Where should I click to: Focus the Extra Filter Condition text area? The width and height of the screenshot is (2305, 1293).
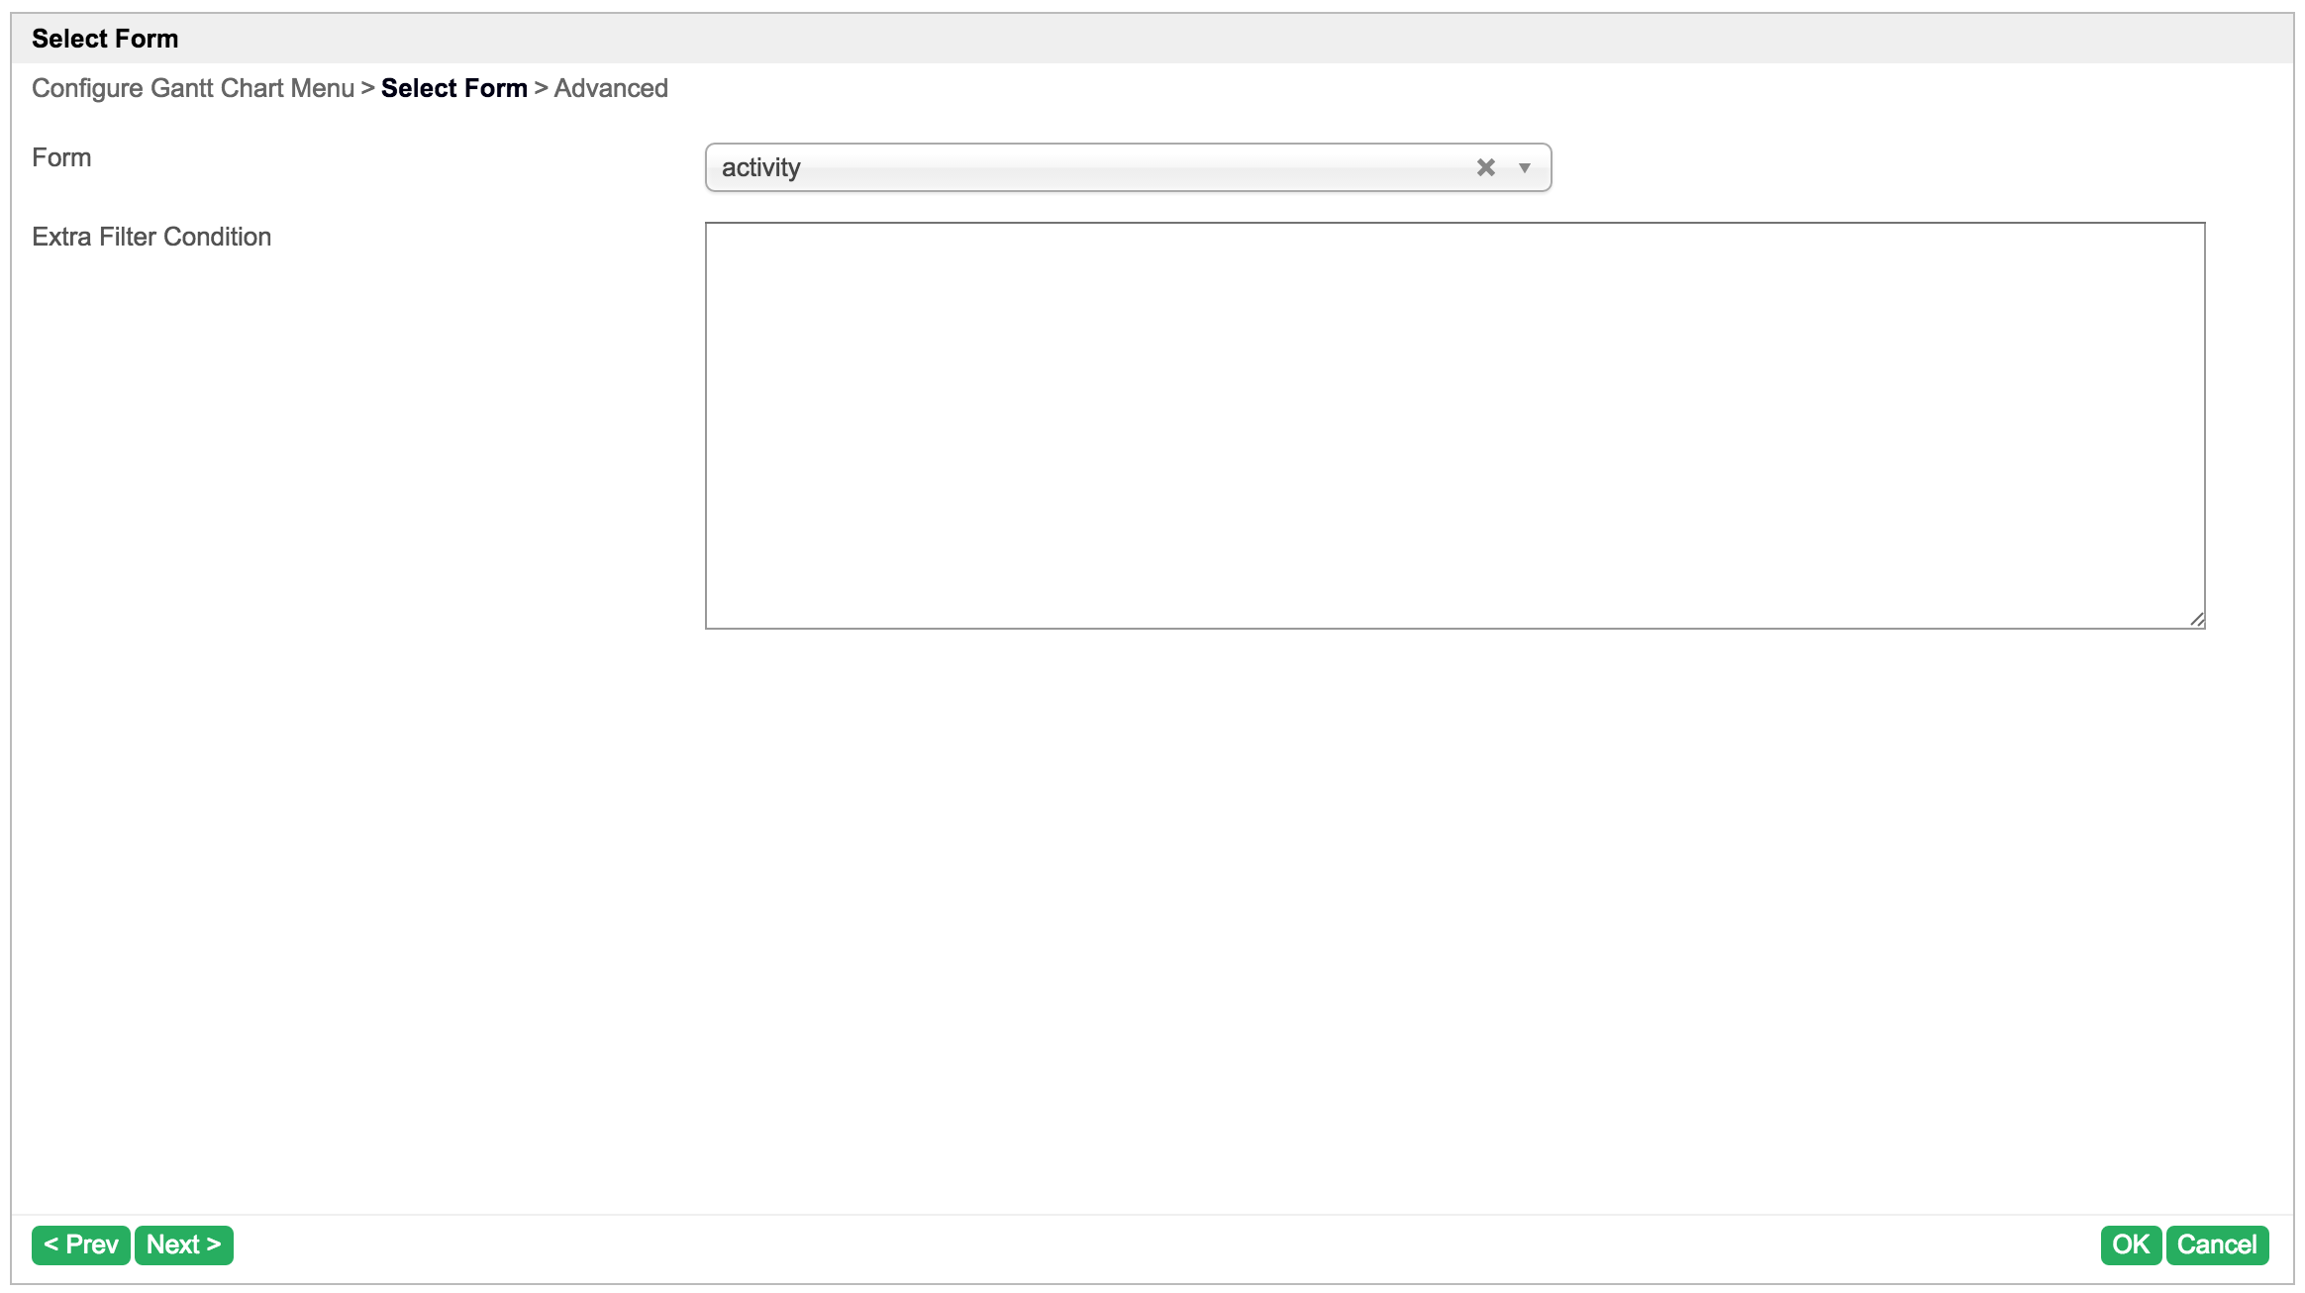pos(1453,426)
